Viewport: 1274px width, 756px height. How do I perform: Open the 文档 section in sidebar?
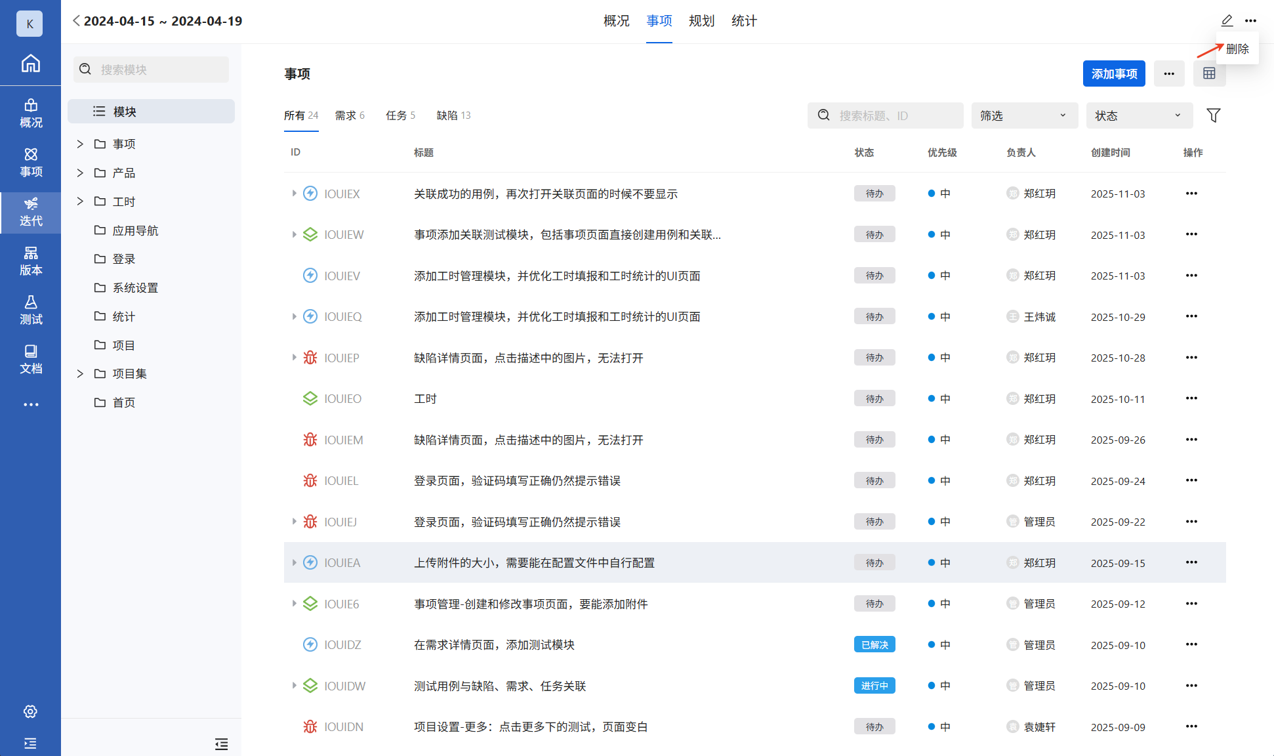(x=30, y=359)
